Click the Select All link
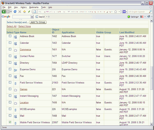 tap(11, 26)
